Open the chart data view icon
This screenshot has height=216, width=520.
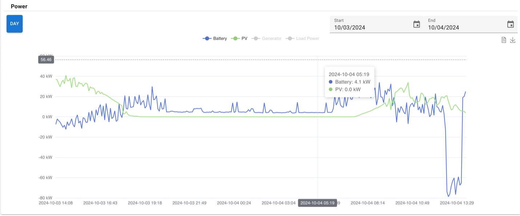(504, 40)
